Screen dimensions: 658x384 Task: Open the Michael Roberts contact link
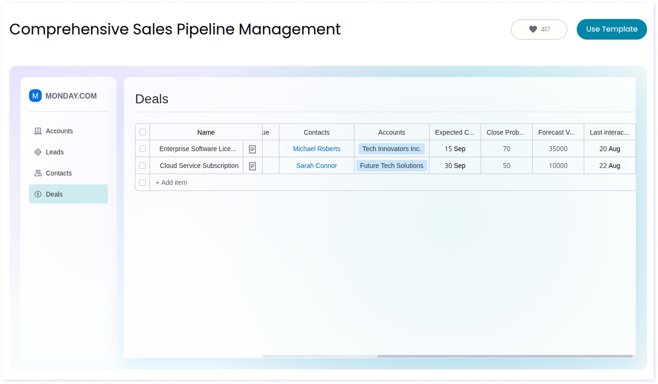pos(317,149)
